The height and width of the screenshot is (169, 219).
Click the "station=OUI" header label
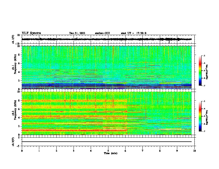click(102, 33)
